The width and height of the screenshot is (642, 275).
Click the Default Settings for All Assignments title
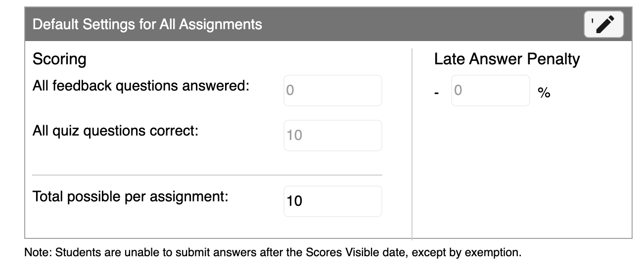point(147,24)
